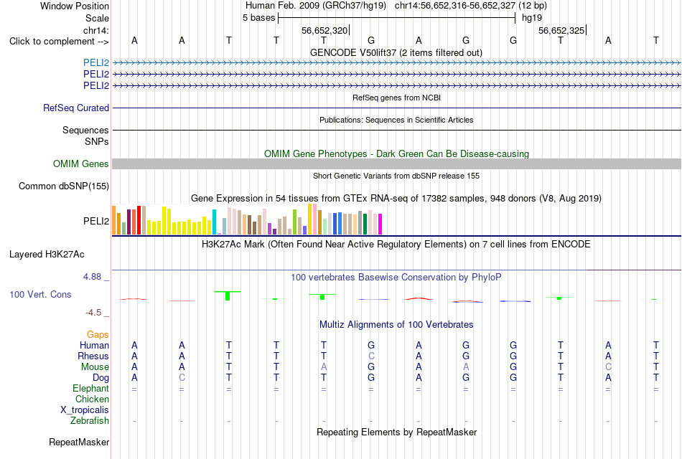
Task: Click the gray C in the Dog row
Action: point(182,378)
